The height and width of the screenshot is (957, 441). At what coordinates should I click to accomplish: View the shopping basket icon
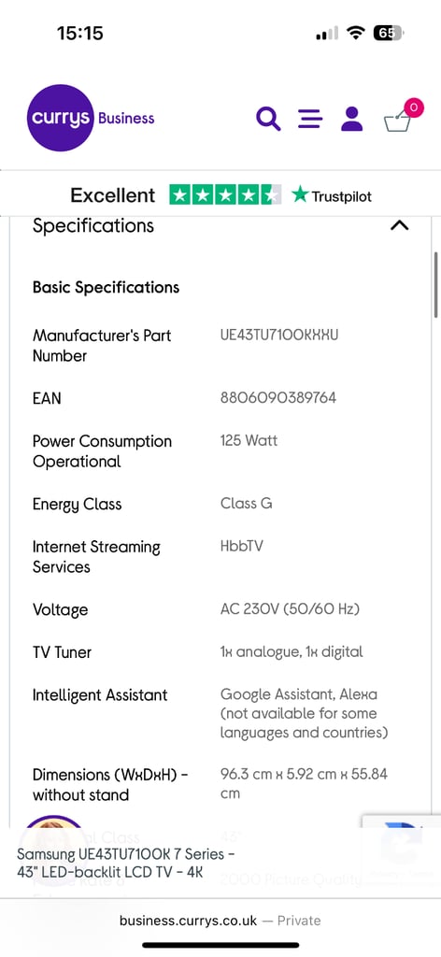(x=398, y=120)
